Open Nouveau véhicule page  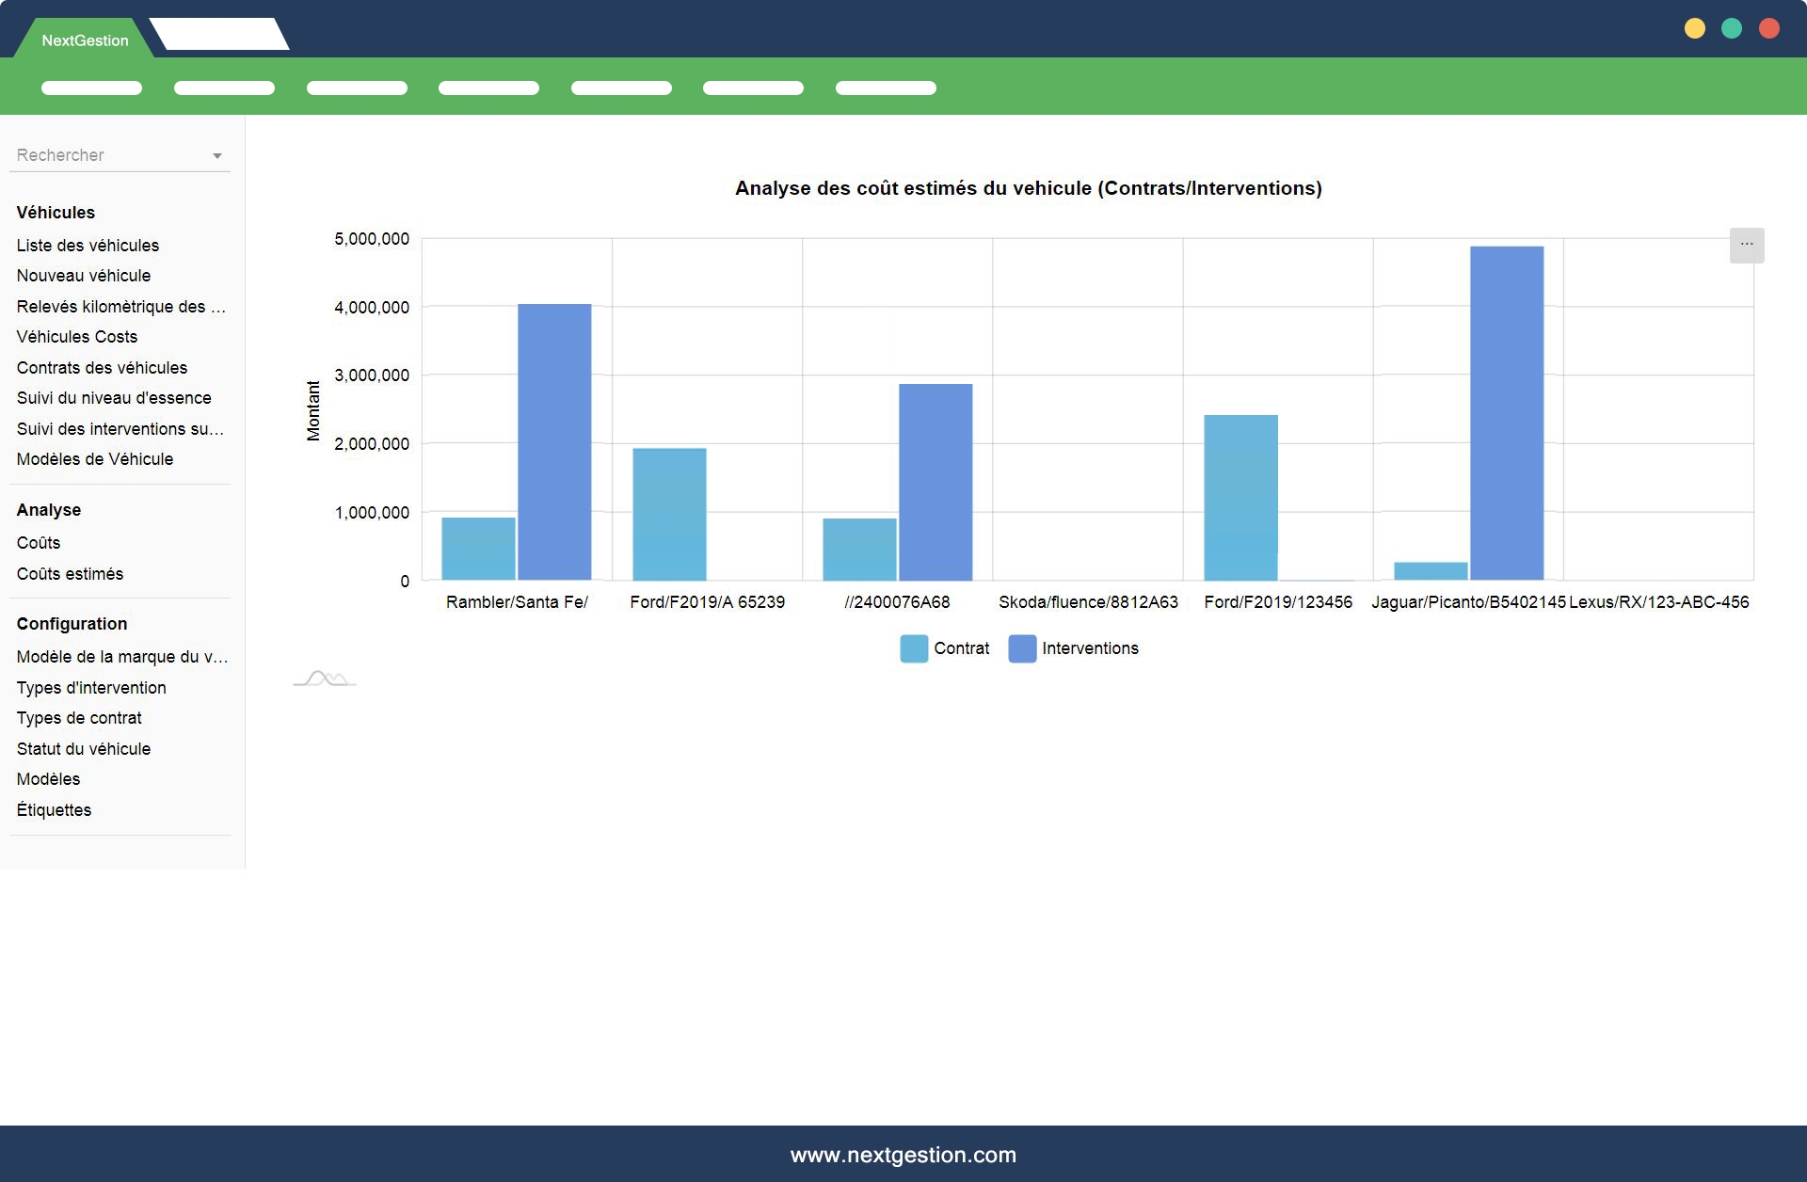(x=84, y=276)
